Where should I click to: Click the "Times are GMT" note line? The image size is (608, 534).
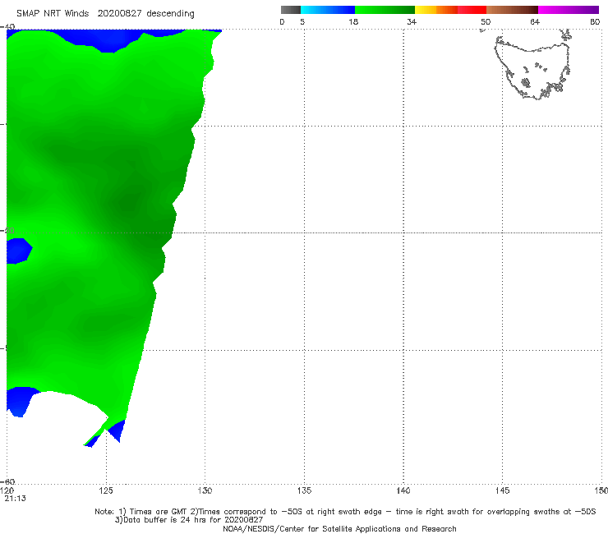pos(345,512)
